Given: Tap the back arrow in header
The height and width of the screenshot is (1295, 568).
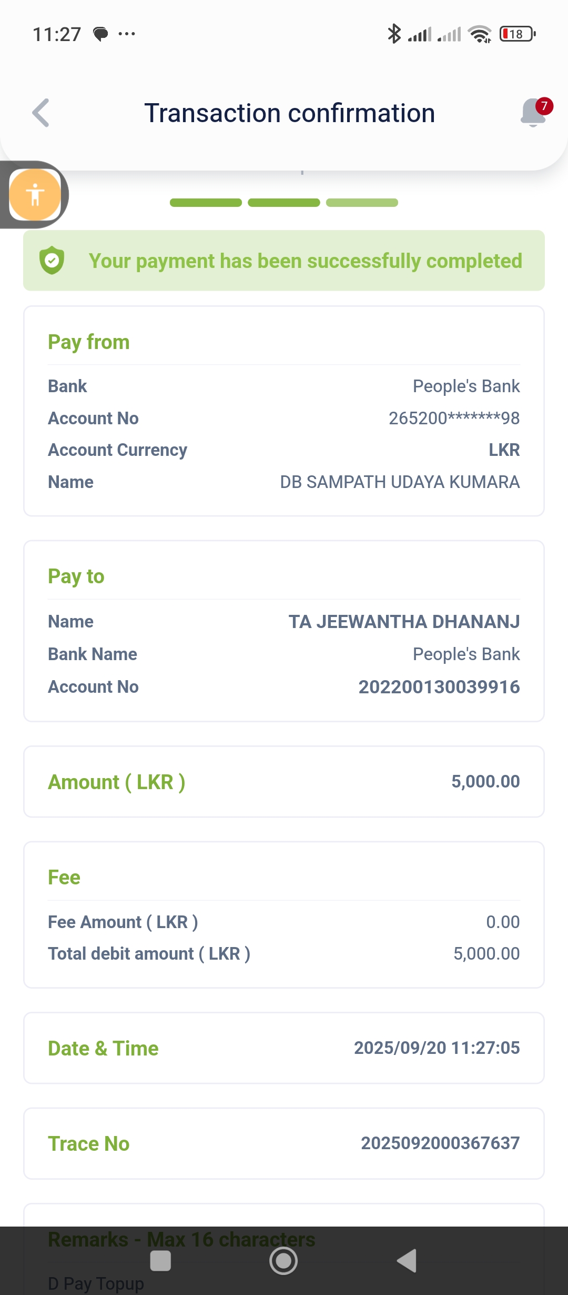Looking at the screenshot, I should point(41,113).
